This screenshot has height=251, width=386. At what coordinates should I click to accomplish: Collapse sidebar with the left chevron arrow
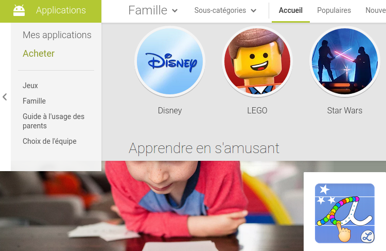coord(5,97)
